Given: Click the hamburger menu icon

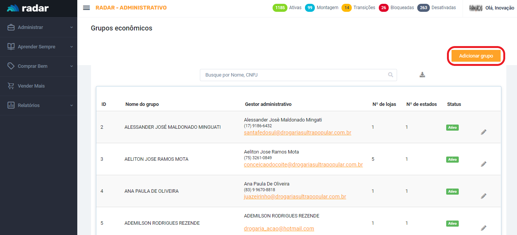Looking at the screenshot, I should click(x=86, y=8).
